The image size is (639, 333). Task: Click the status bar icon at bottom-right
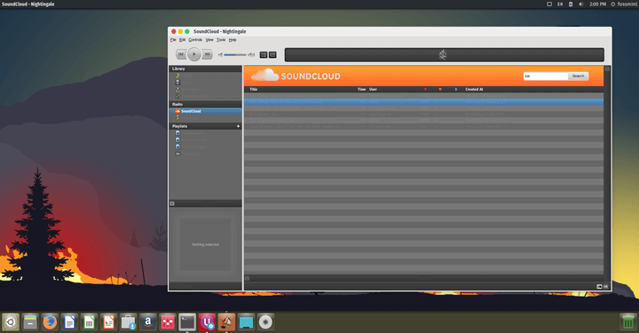[599, 287]
